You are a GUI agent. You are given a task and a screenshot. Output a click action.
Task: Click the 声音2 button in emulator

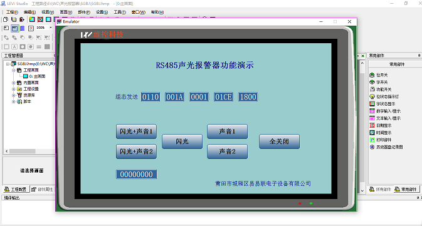(x=227, y=152)
